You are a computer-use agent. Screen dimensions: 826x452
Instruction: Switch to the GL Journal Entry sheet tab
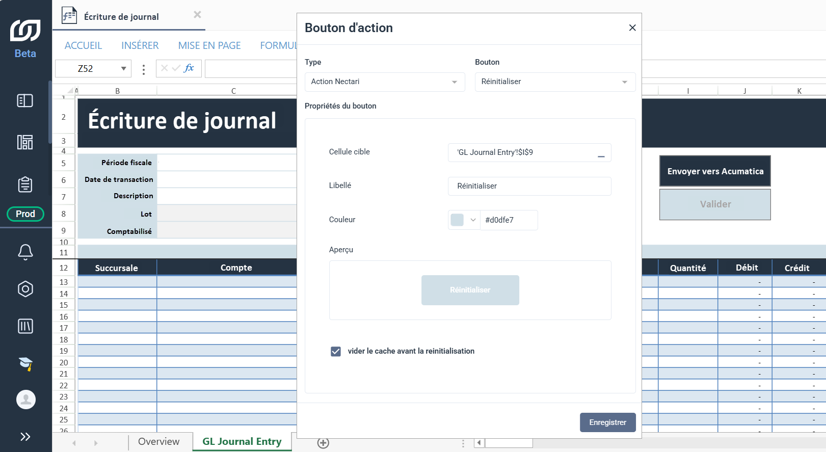[x=242, y=442]
